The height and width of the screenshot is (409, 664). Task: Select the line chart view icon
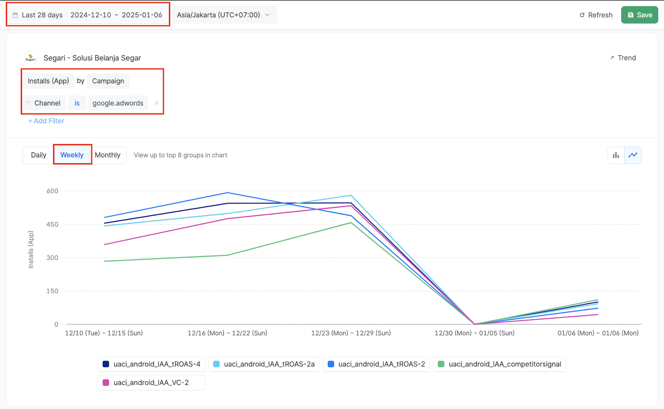coord(633,155)
